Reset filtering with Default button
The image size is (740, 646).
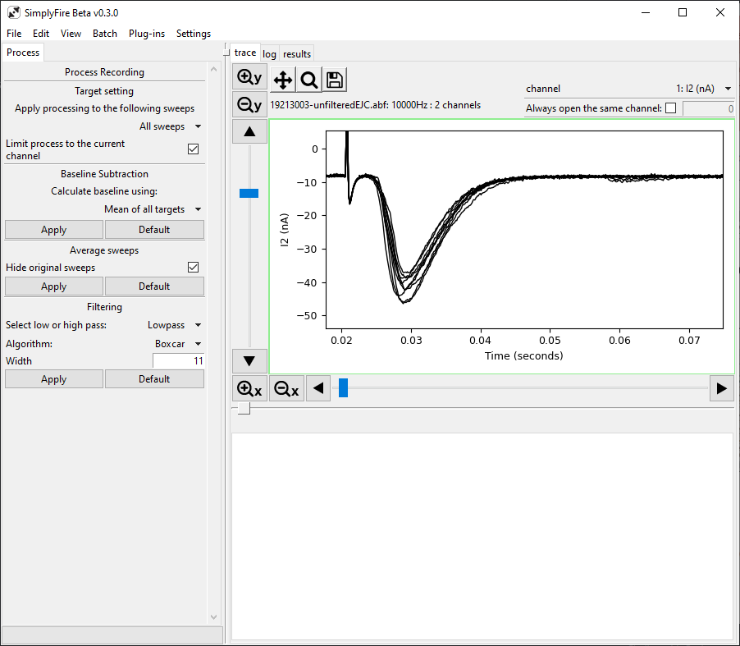pyautogui.click(x=154, y=379)
